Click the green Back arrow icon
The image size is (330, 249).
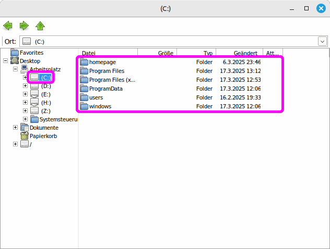coord(8,26)
